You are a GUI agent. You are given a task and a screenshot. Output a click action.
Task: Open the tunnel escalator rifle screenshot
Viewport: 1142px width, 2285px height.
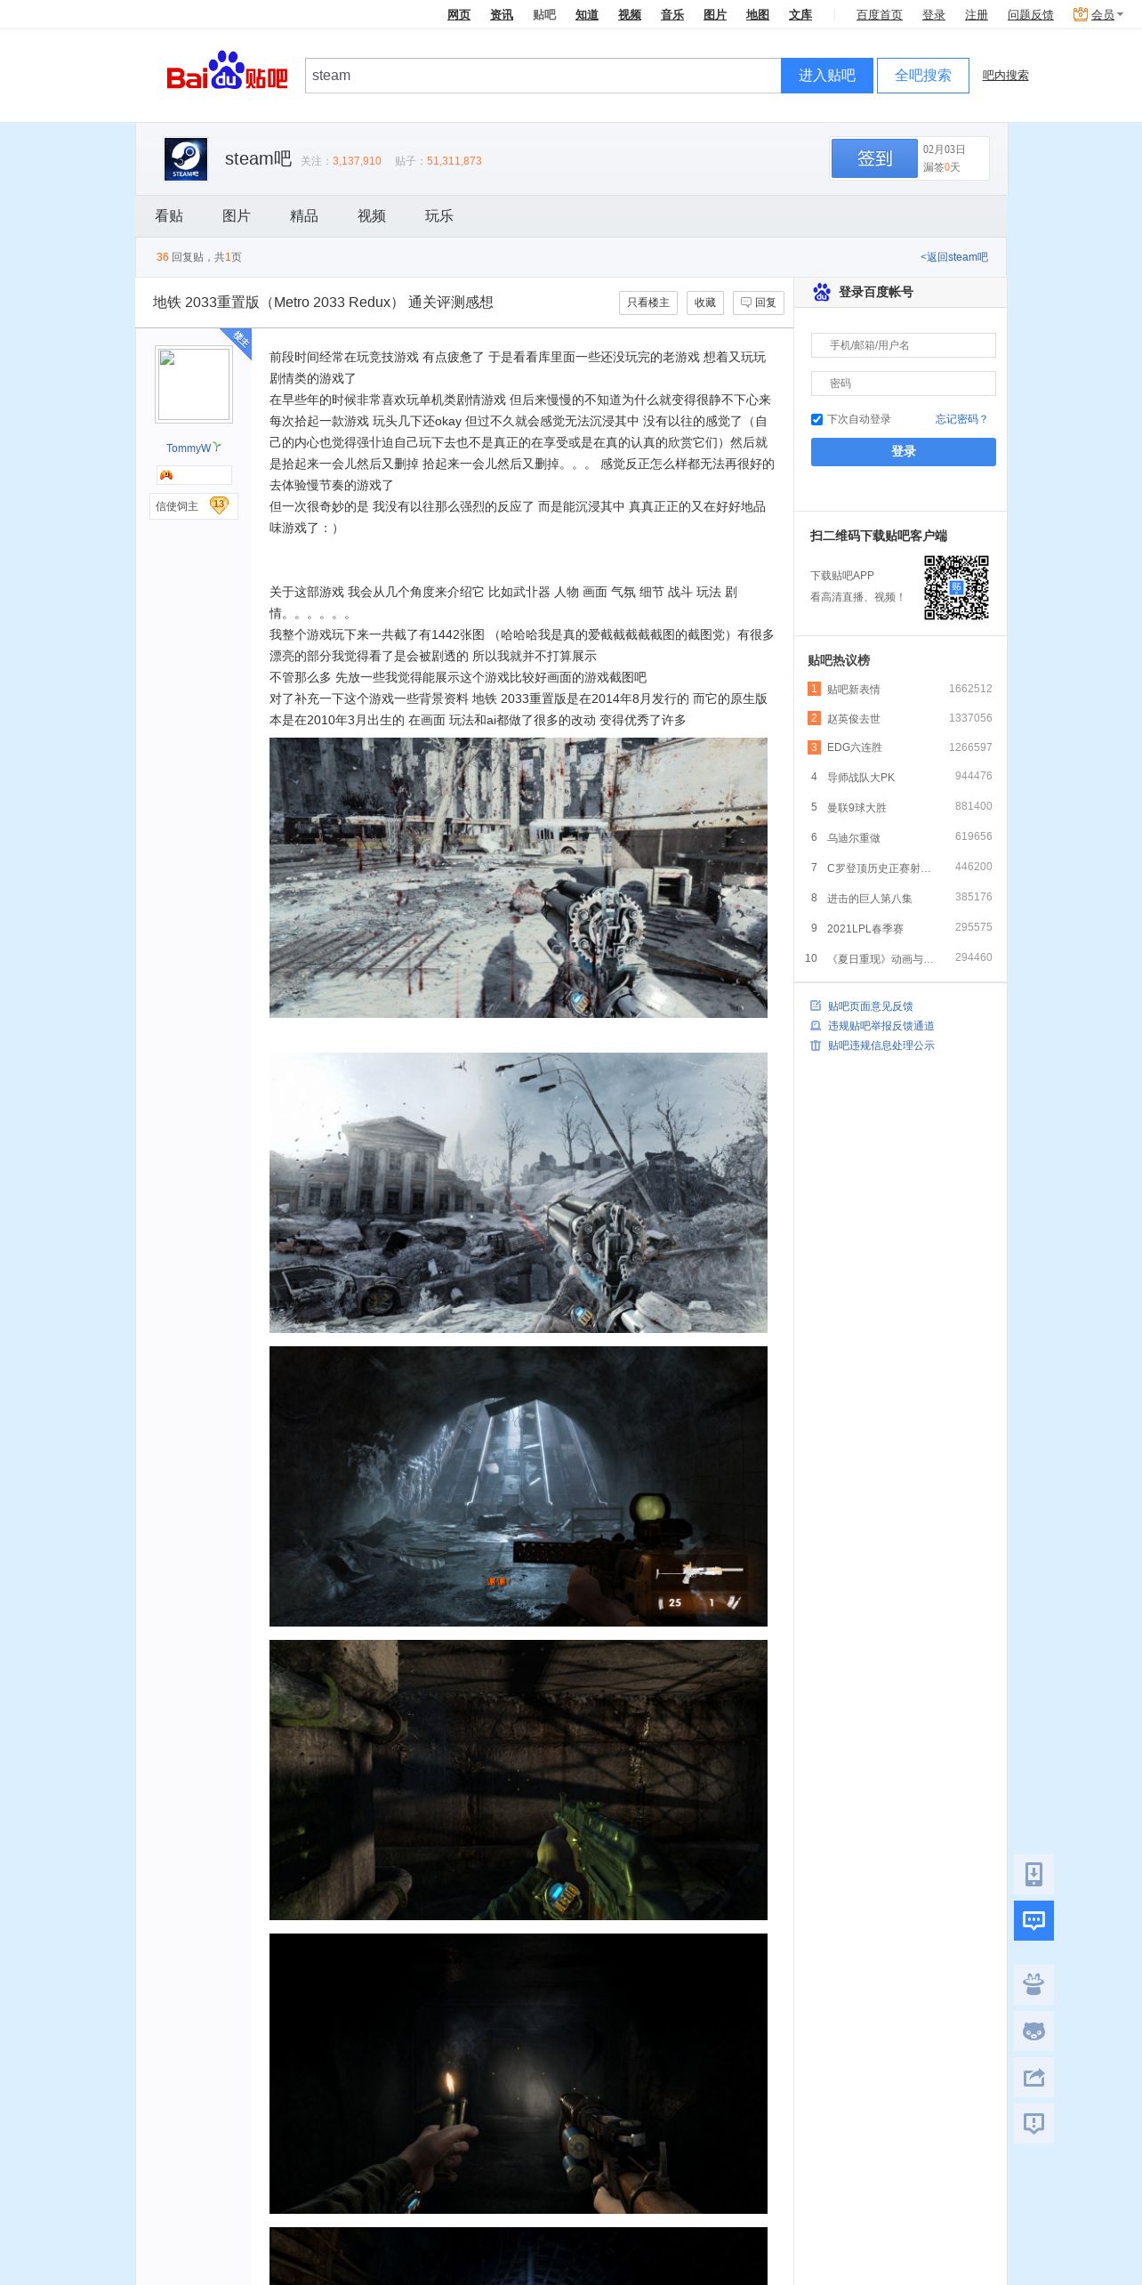[519, 1486]
